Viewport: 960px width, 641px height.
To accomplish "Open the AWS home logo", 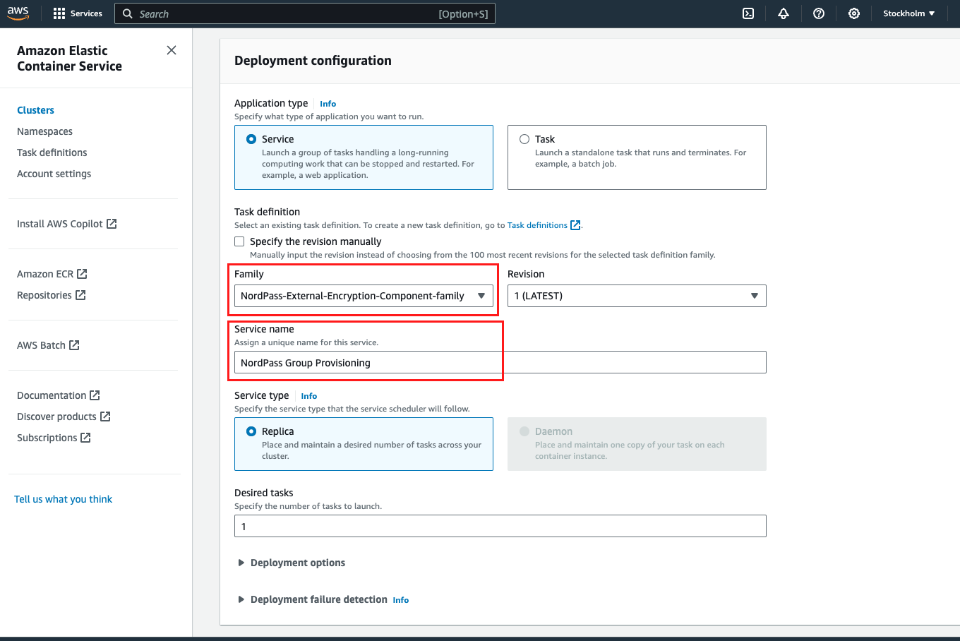I will point(18,13).
